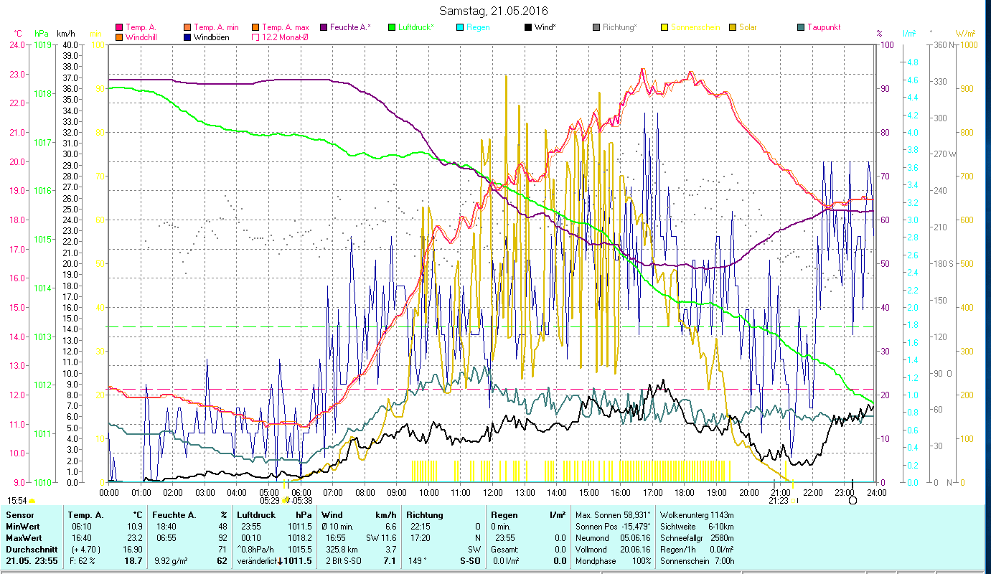
Task: Click the 'Mondphase 100%' entry
Action: (x=614, y=561)
